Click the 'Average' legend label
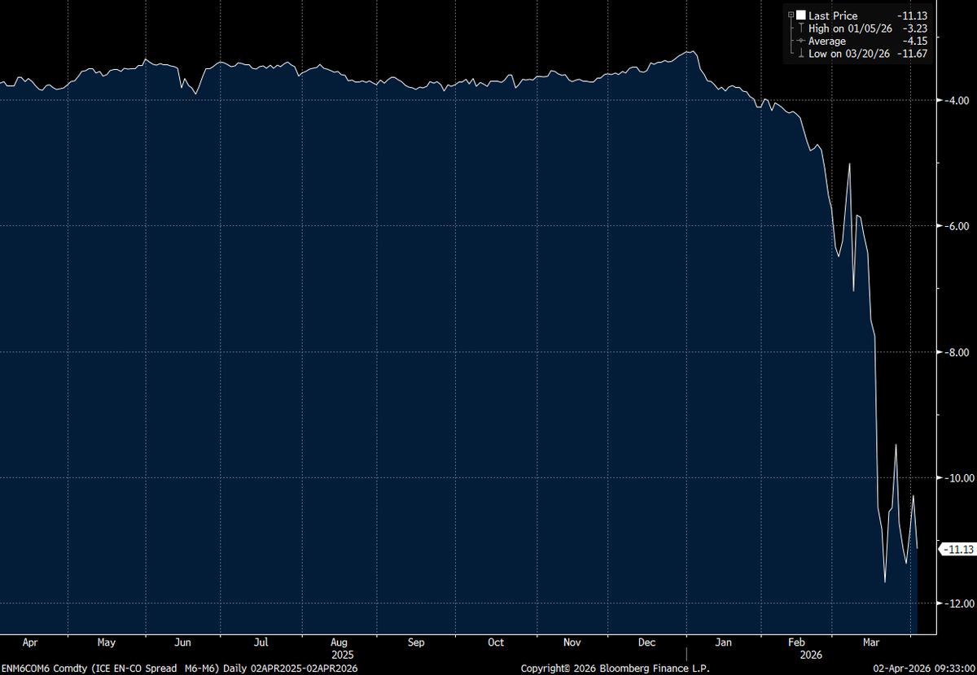The image size is (977, 675). [827, 41]
